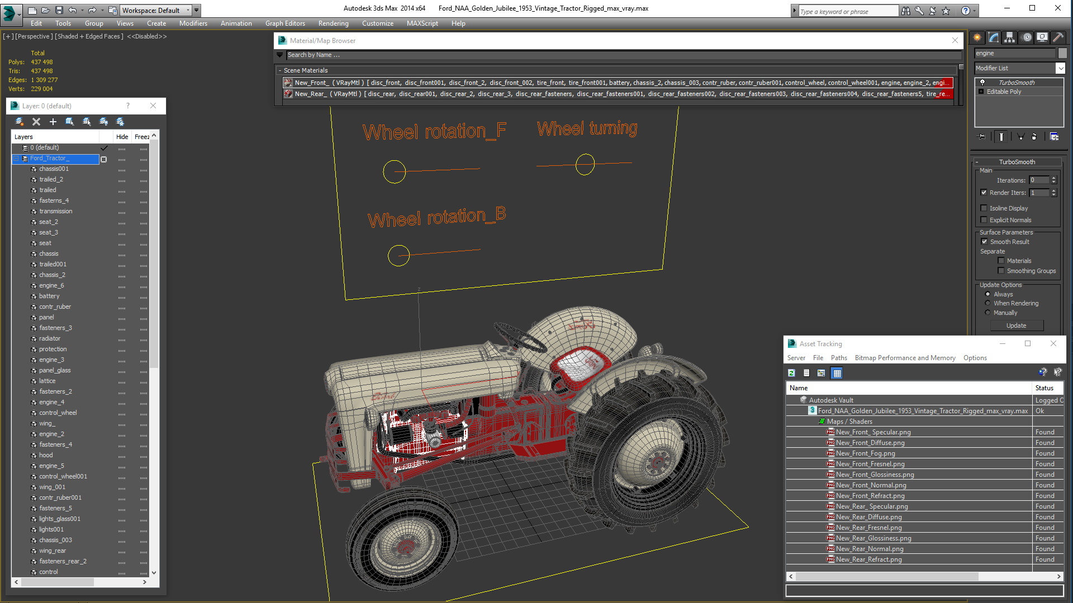This screenshot has height=603, width=1073.
Task: Open the MAXScript menu
Action: pos(422,23)
